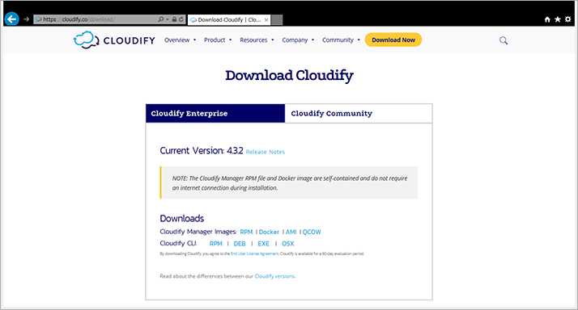Image resolution: width=578 pixels, height=310 pixels.
Task: Click the address bar lock icon
Action: [174, 19]
